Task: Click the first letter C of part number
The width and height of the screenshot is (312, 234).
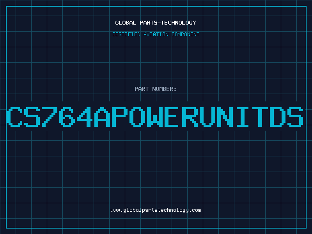Action: (x=15, y=117)
